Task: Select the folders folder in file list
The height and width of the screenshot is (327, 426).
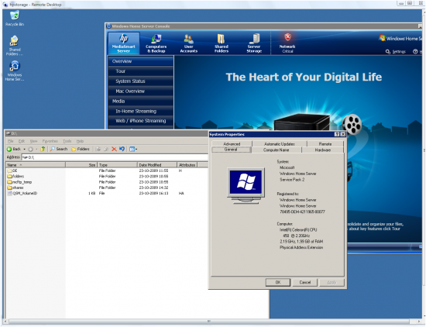Action: [15, 177]
